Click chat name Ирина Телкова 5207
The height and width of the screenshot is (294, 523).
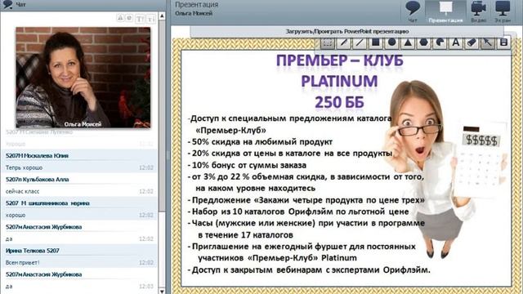pos(33,251)
